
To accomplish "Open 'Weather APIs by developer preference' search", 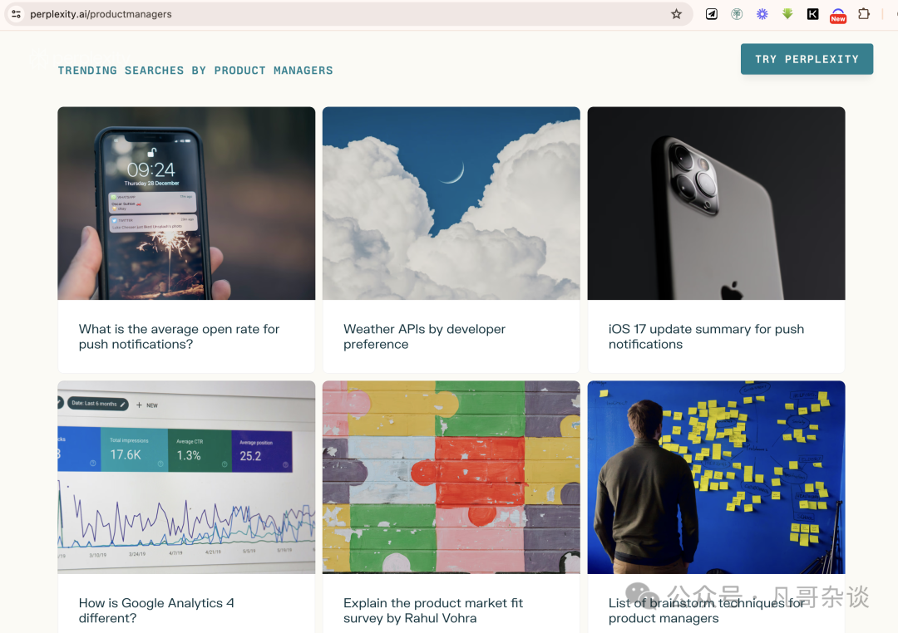I will pyautogui.click(x=424, y=336).
